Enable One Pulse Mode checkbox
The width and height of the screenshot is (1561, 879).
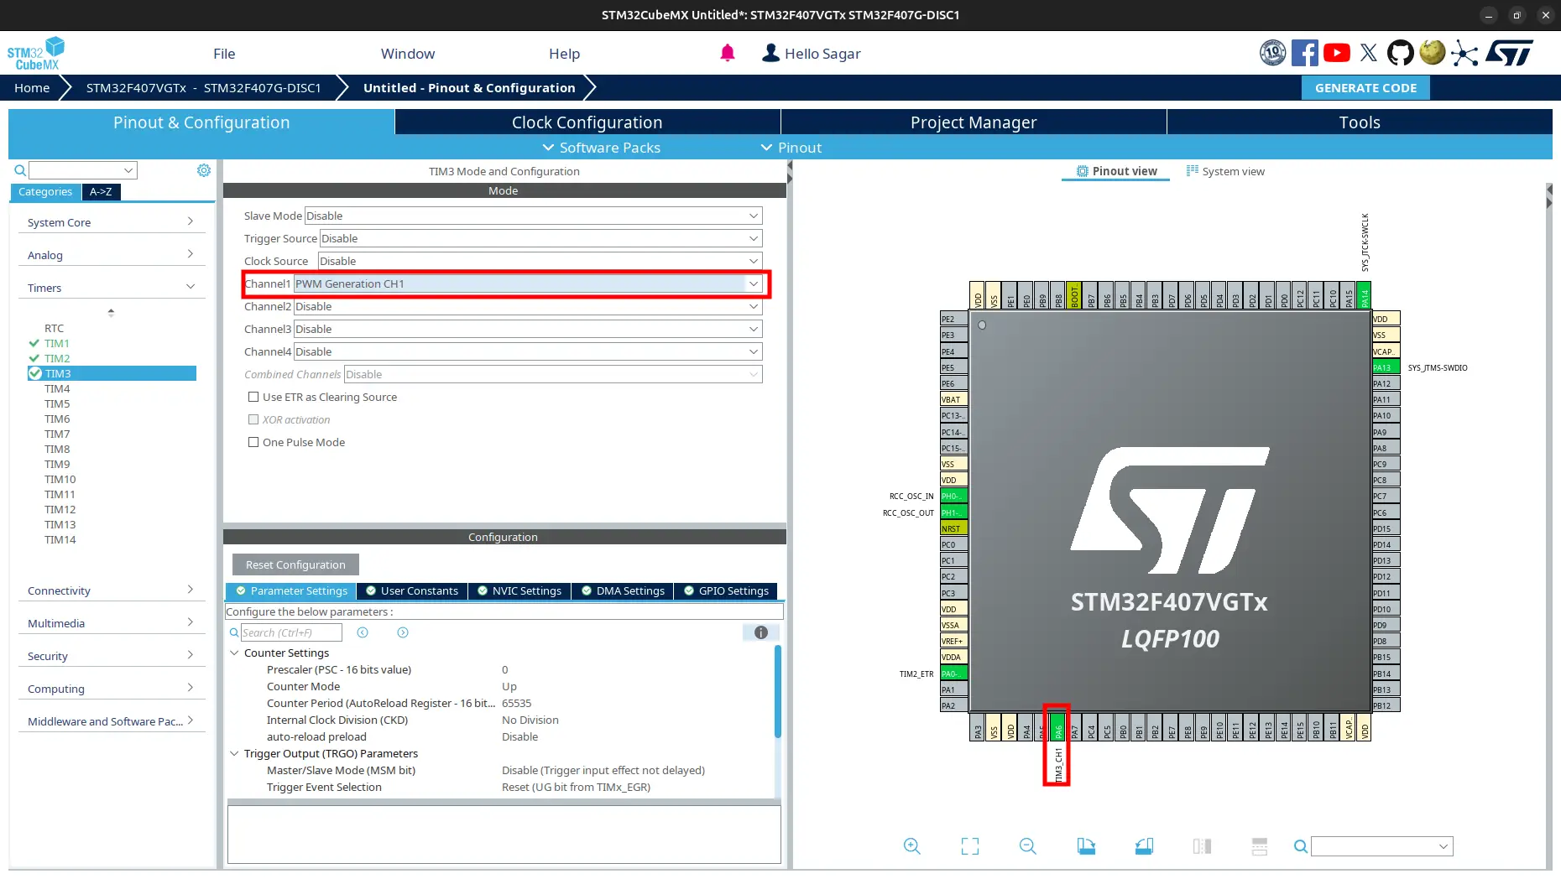[x=253, y=442]
